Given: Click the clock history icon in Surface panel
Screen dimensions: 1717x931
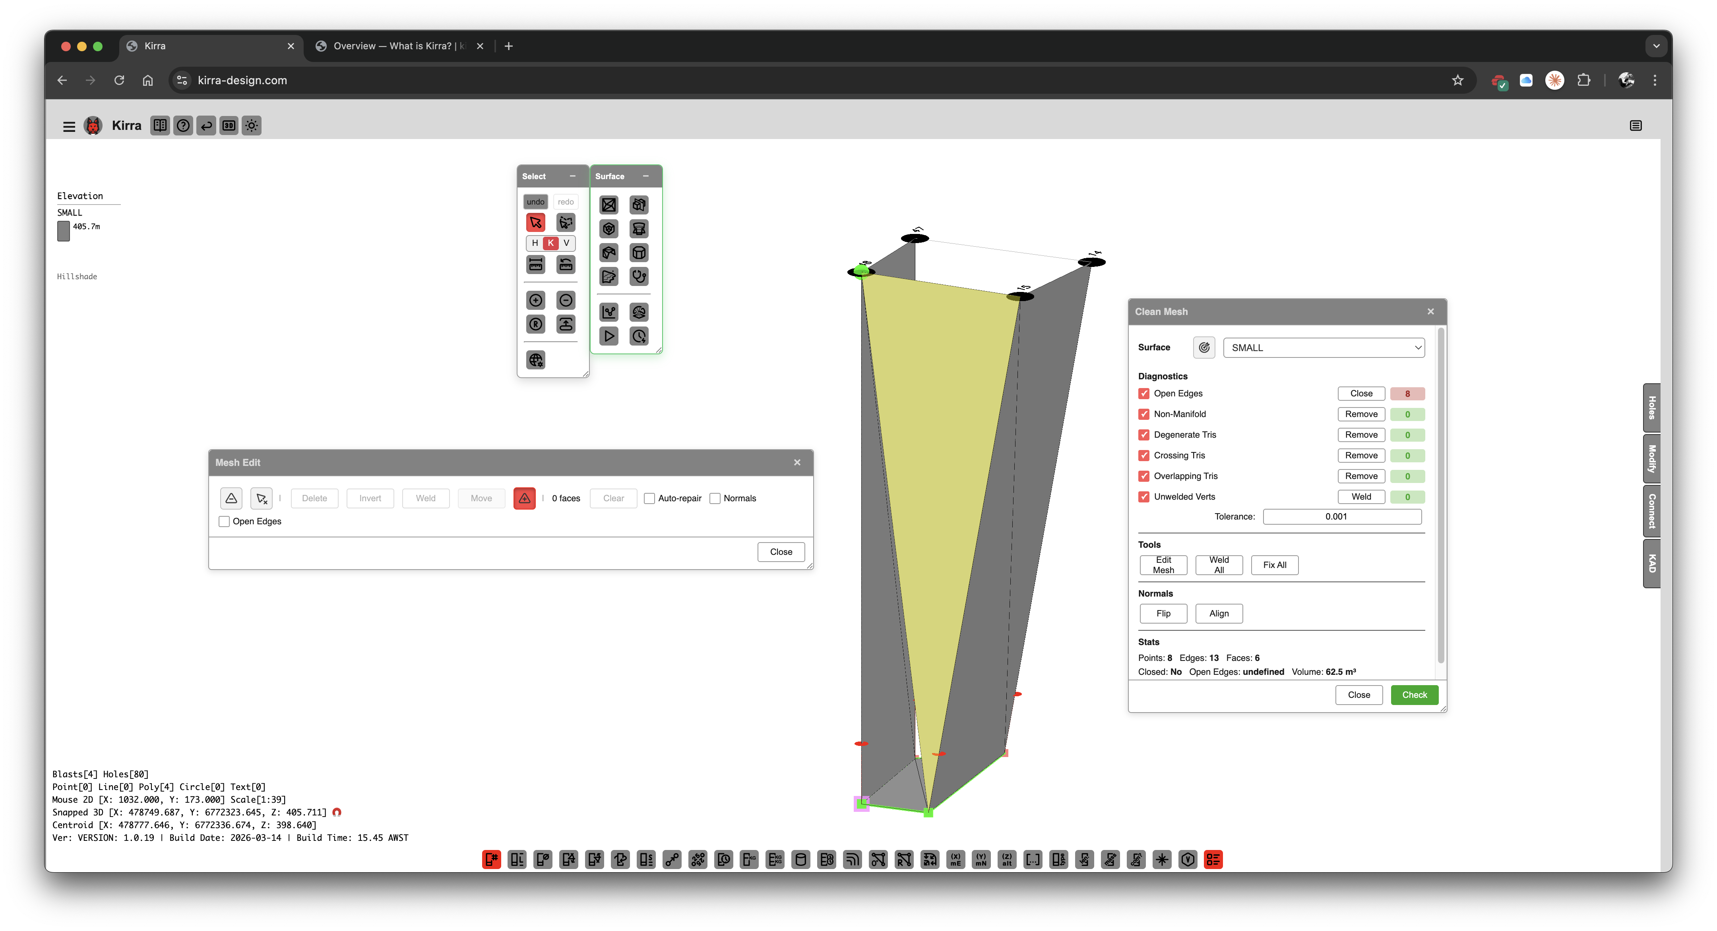Looking at the screenshot, I should (639, 336).
